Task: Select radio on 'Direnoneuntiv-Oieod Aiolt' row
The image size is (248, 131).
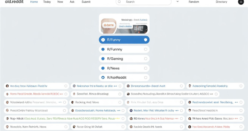Action: [181, 86]
